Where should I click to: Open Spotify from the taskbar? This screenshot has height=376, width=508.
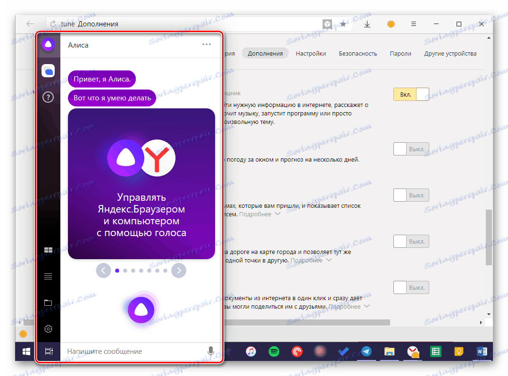274,351
